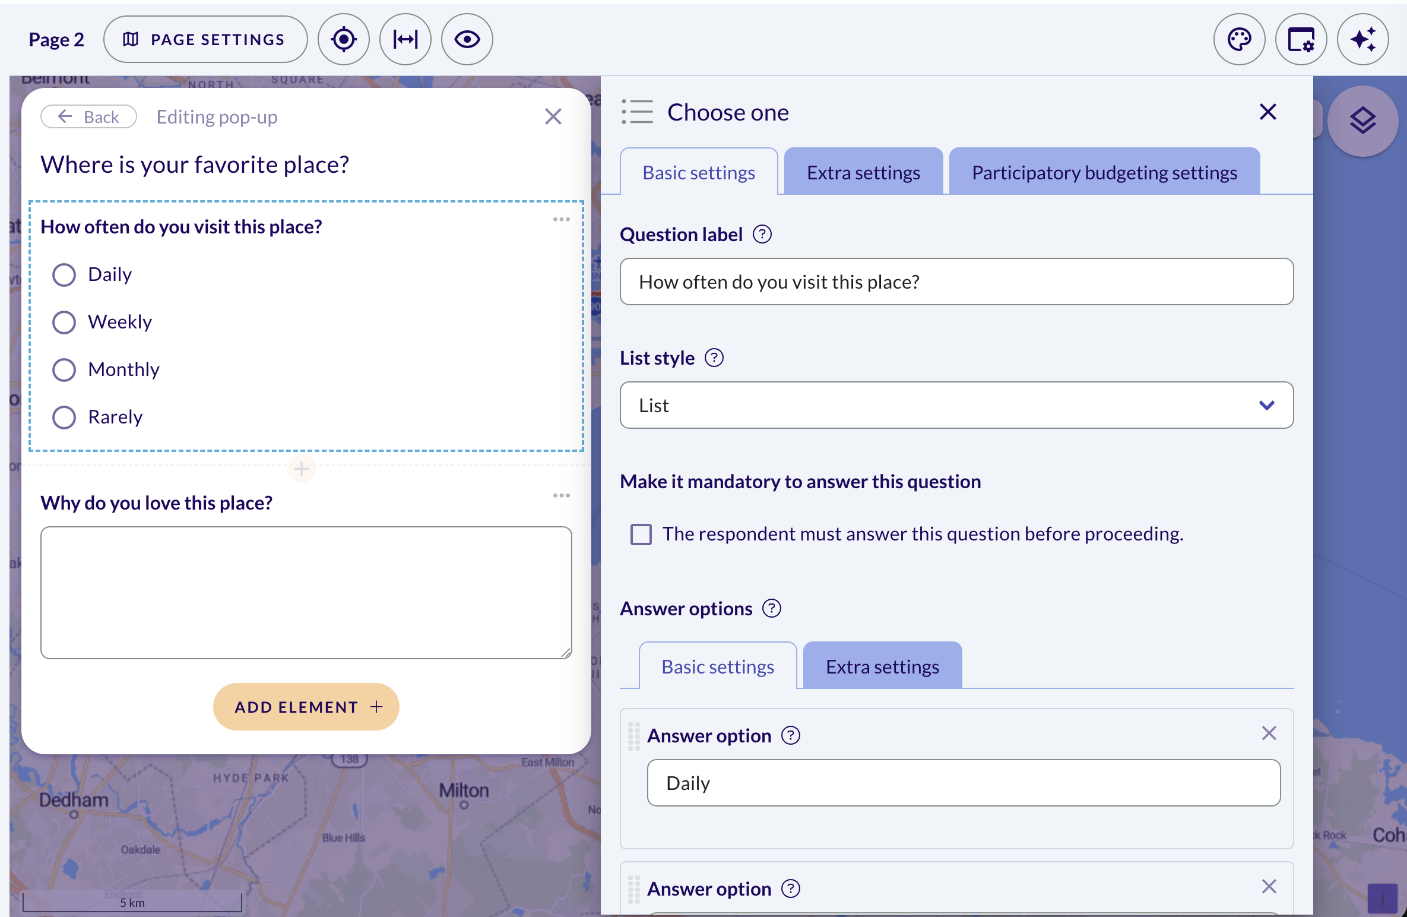
Task: Remove the second answer option
Action: coord(1269,887)
